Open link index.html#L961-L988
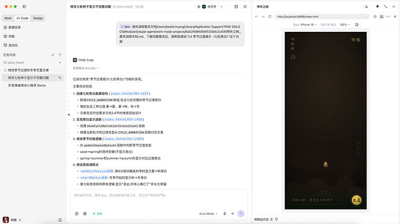 tap(123, 139)
